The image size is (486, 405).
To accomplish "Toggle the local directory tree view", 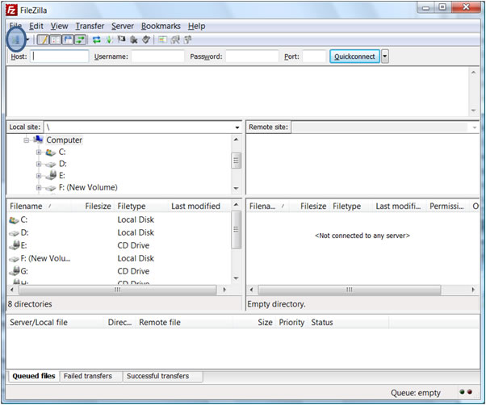I will pos(55,40).
